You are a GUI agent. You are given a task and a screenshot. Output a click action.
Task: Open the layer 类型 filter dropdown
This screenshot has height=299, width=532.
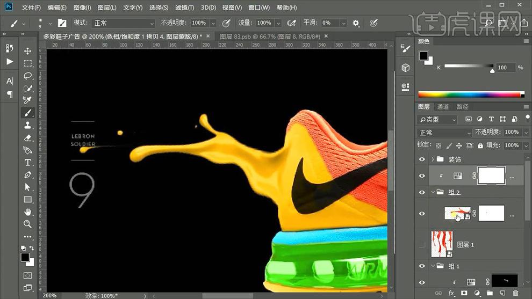437,119
